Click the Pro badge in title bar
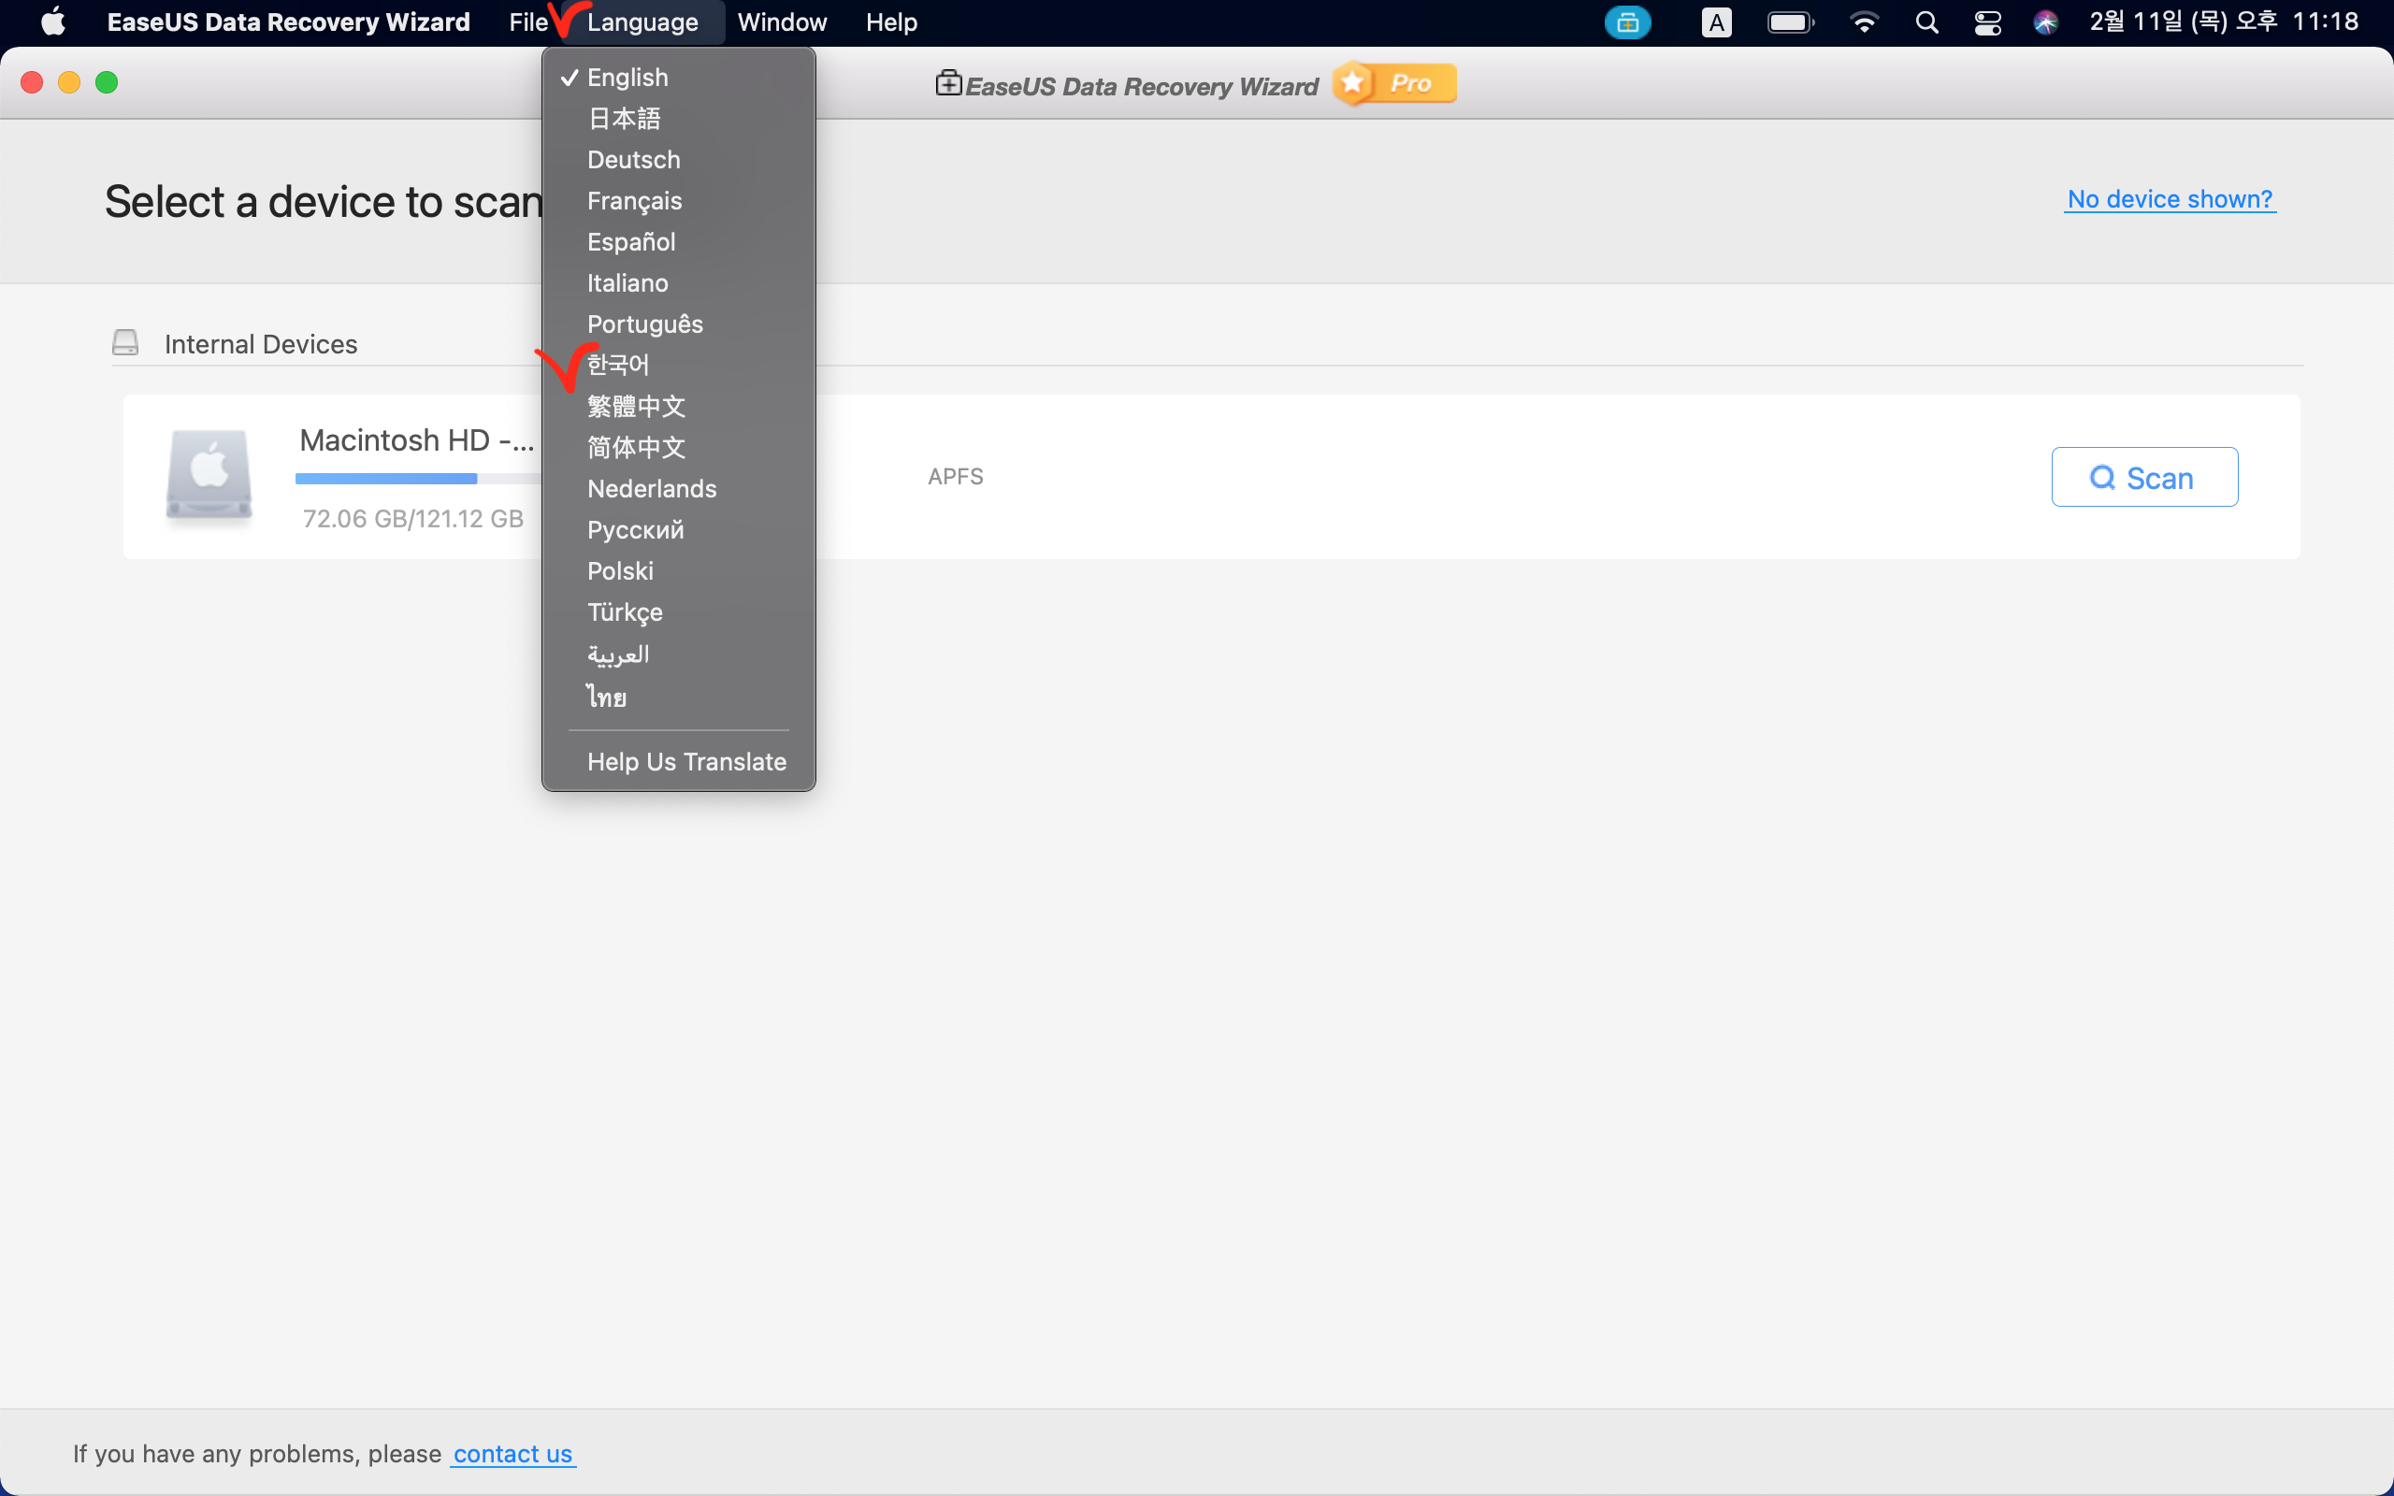This screenshot has width=2394, height=1496. [x=1396, y=84]
